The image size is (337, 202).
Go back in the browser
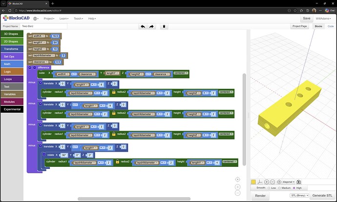pyautogui.click(x=3, y=10)
